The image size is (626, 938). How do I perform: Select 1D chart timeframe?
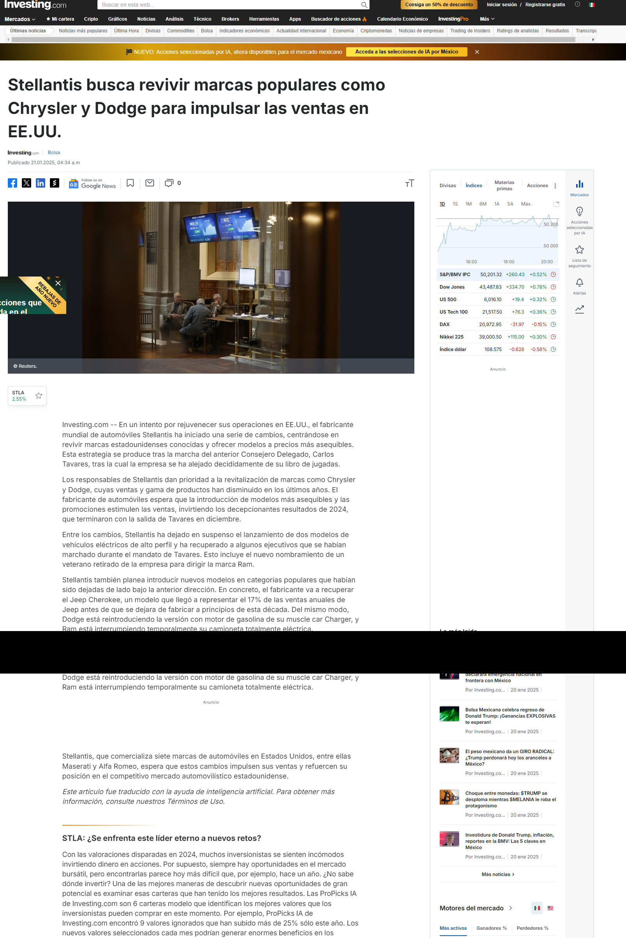[x=442, y=204]
